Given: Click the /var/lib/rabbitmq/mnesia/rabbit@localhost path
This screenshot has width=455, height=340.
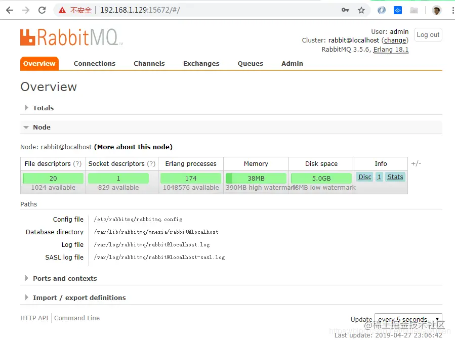Looking at the screenshot, I should click(x=156, y=232).
